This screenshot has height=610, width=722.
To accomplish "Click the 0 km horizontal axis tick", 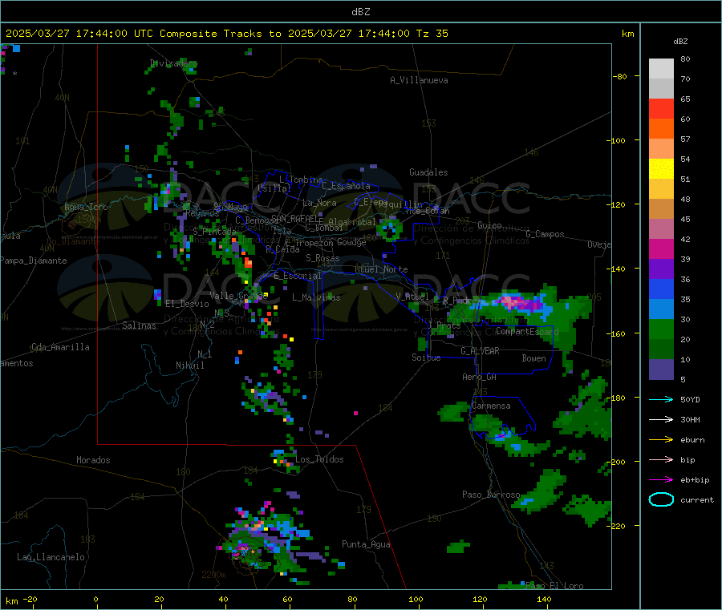I will 95,599.
